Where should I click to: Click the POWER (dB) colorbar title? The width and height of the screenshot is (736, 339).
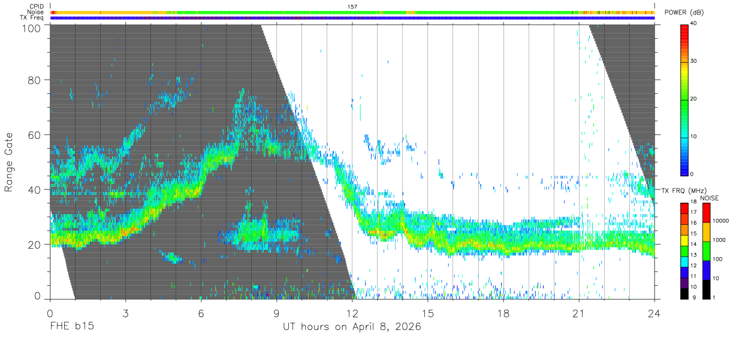point(683,13)
